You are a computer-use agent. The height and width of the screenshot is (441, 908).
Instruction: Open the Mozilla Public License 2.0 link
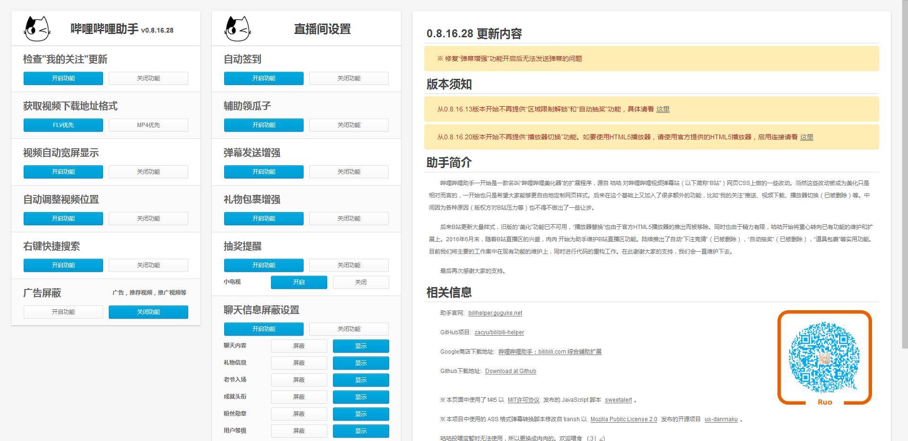click(x=623, y=419)
